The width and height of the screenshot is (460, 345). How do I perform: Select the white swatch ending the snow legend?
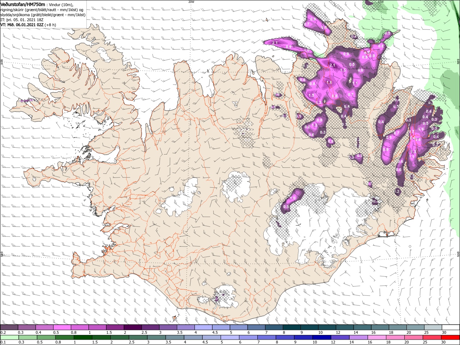tap(451, 327)
